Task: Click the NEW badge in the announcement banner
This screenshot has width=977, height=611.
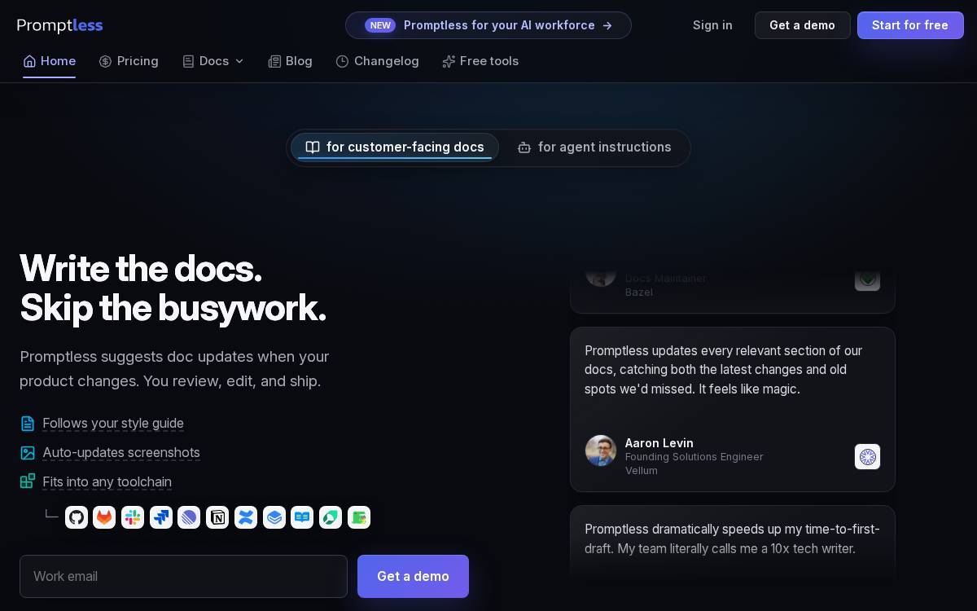Action: coord(380,25)
